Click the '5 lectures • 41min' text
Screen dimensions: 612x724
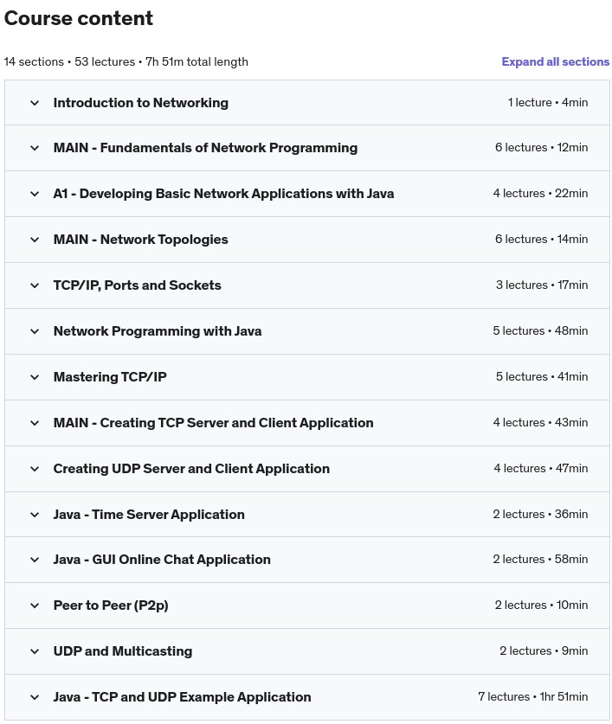tap(542, 377)
